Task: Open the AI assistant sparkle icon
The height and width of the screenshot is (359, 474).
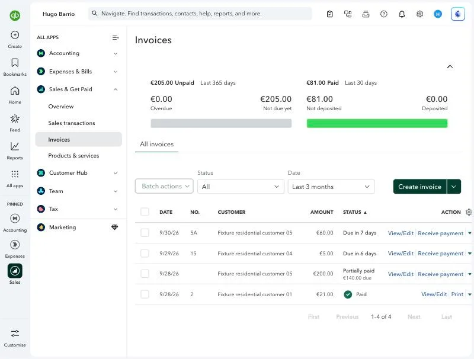Action: (x=457, y=14)
